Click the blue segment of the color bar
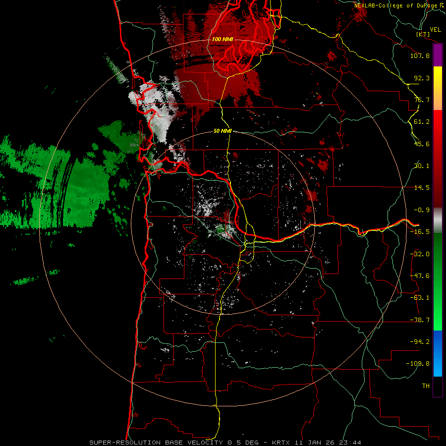The image size is (446, 446). click(438, 353)
